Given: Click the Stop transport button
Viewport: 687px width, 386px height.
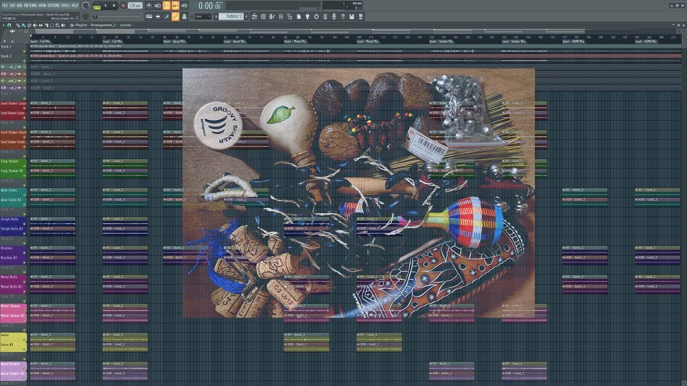Looking at the screenshot, I should 114,5.
